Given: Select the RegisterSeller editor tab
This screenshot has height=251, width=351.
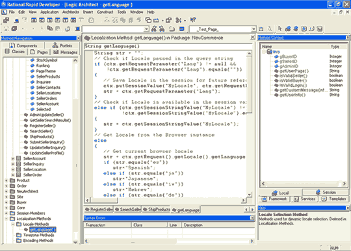Looking at the screenshot, I should coord(99,209).
